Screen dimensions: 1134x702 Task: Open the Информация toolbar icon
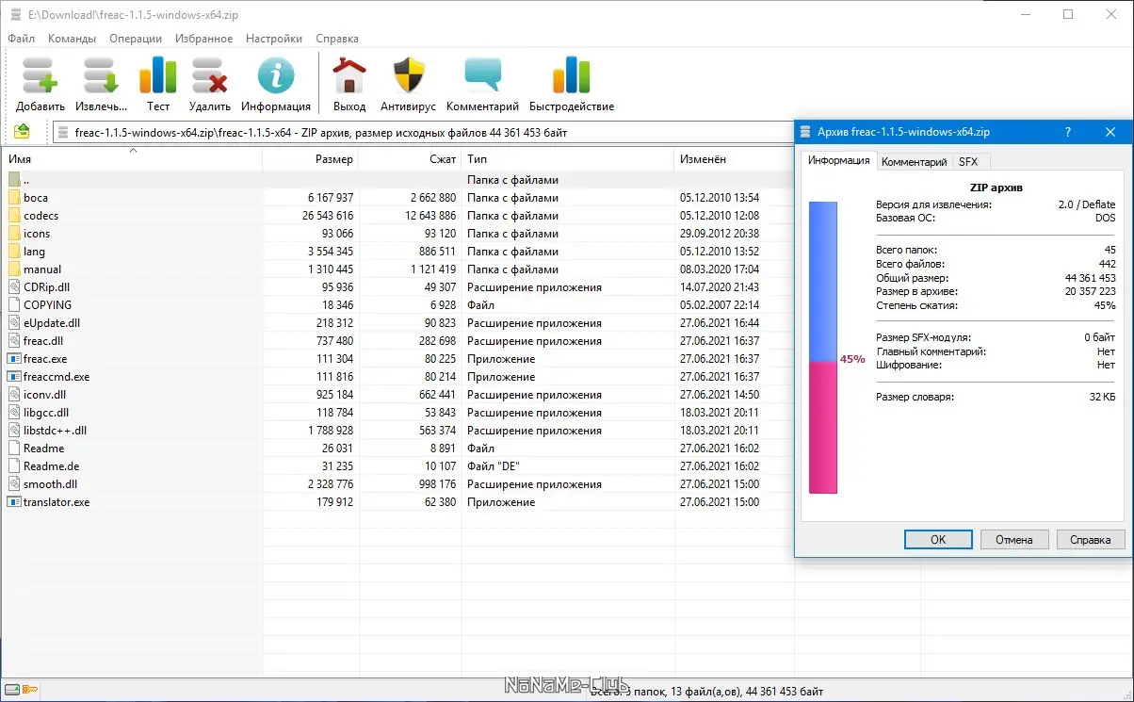click(x=276, y=76)
